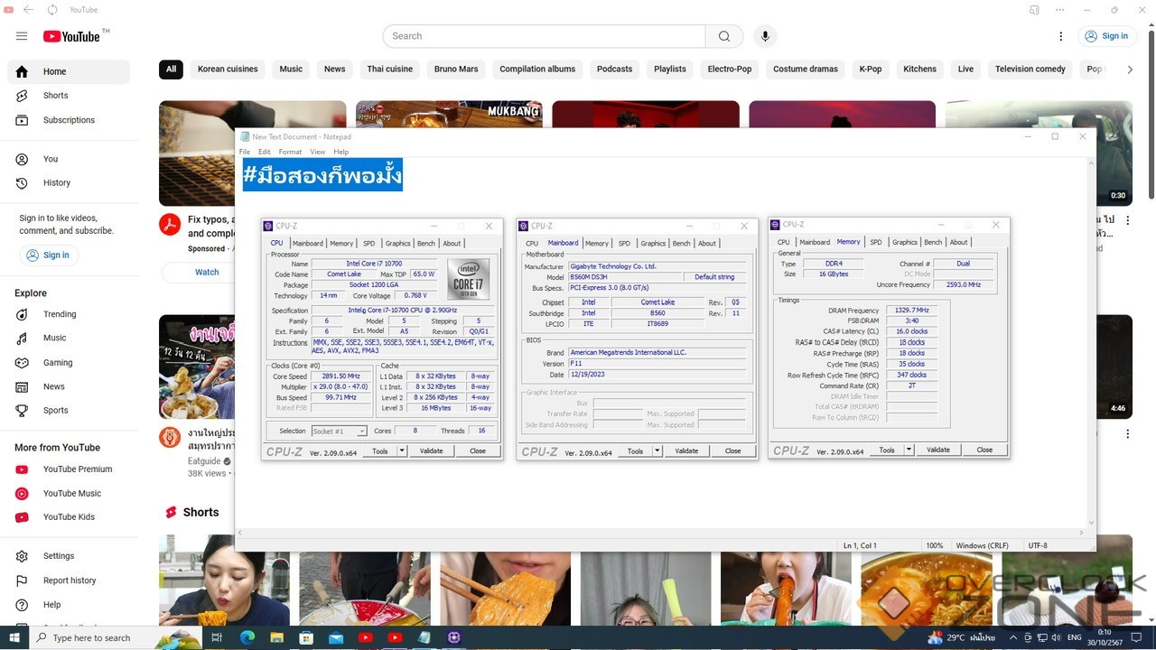Image resolution: width=1156 pixels, height=650 pixels.
Task: Open YouTube Music from sidebar
Action: click(x=71, y=494)
